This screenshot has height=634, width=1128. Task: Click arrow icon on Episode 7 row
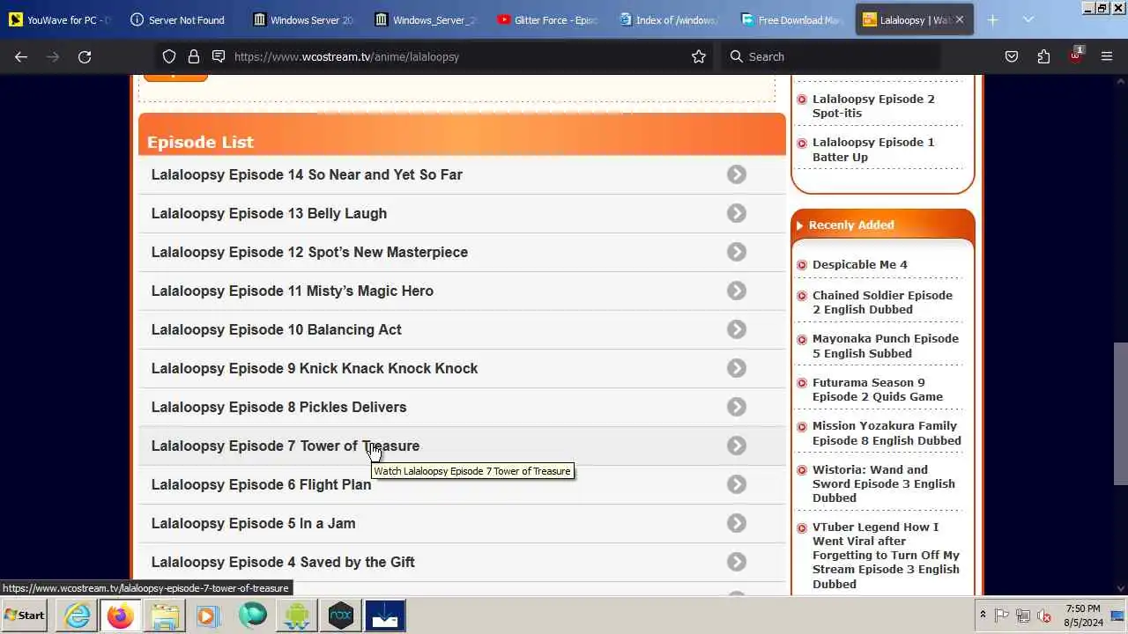[x=737, y=446]
